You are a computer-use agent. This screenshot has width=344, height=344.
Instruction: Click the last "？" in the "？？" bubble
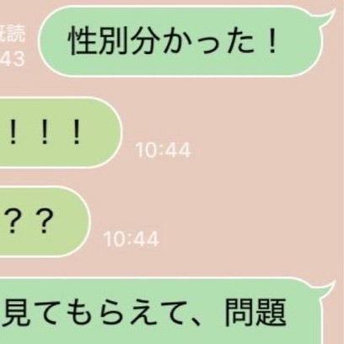(45, 222)
